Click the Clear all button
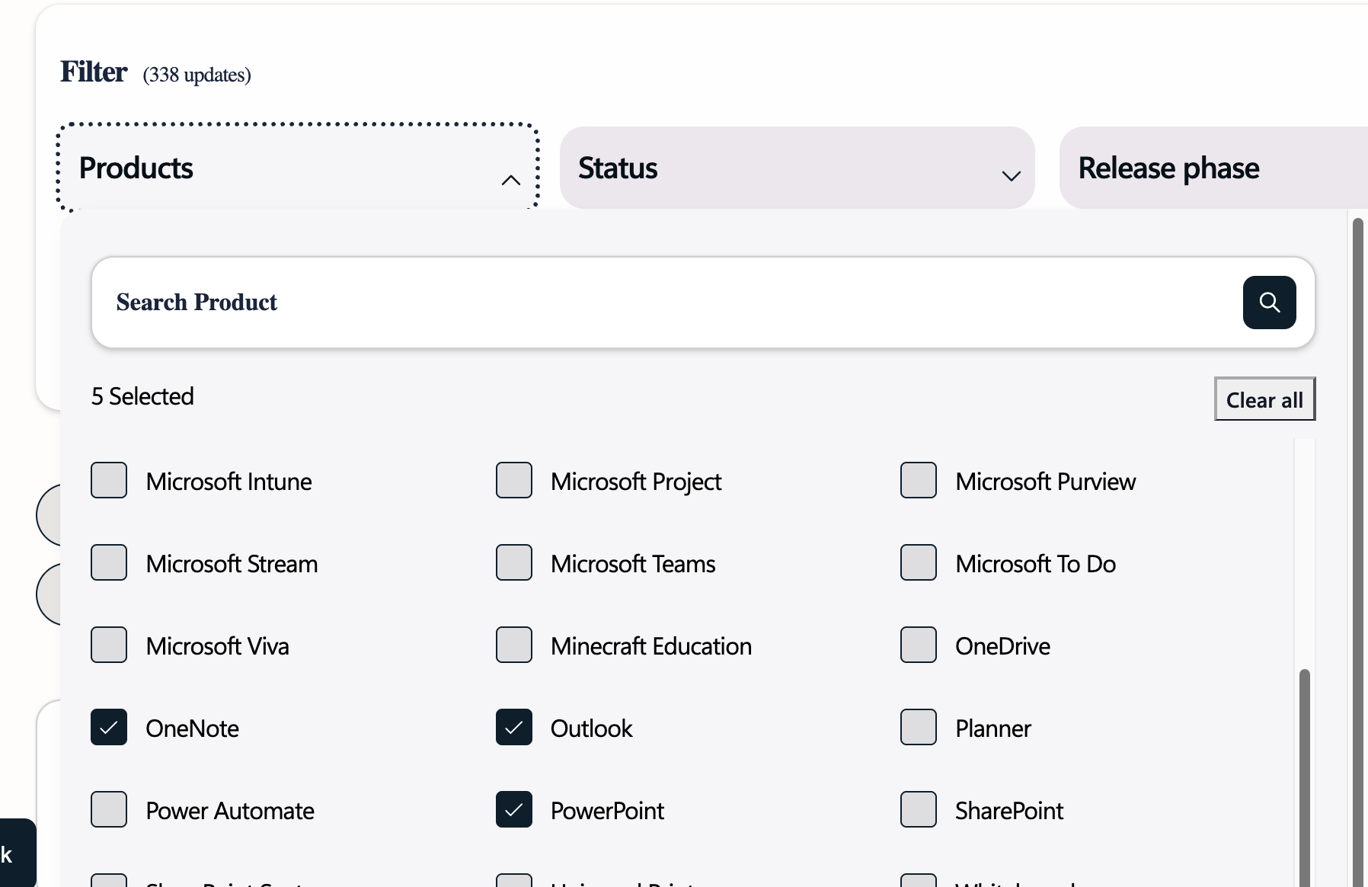1368x887 pixels. click(x=1264, y=399)
